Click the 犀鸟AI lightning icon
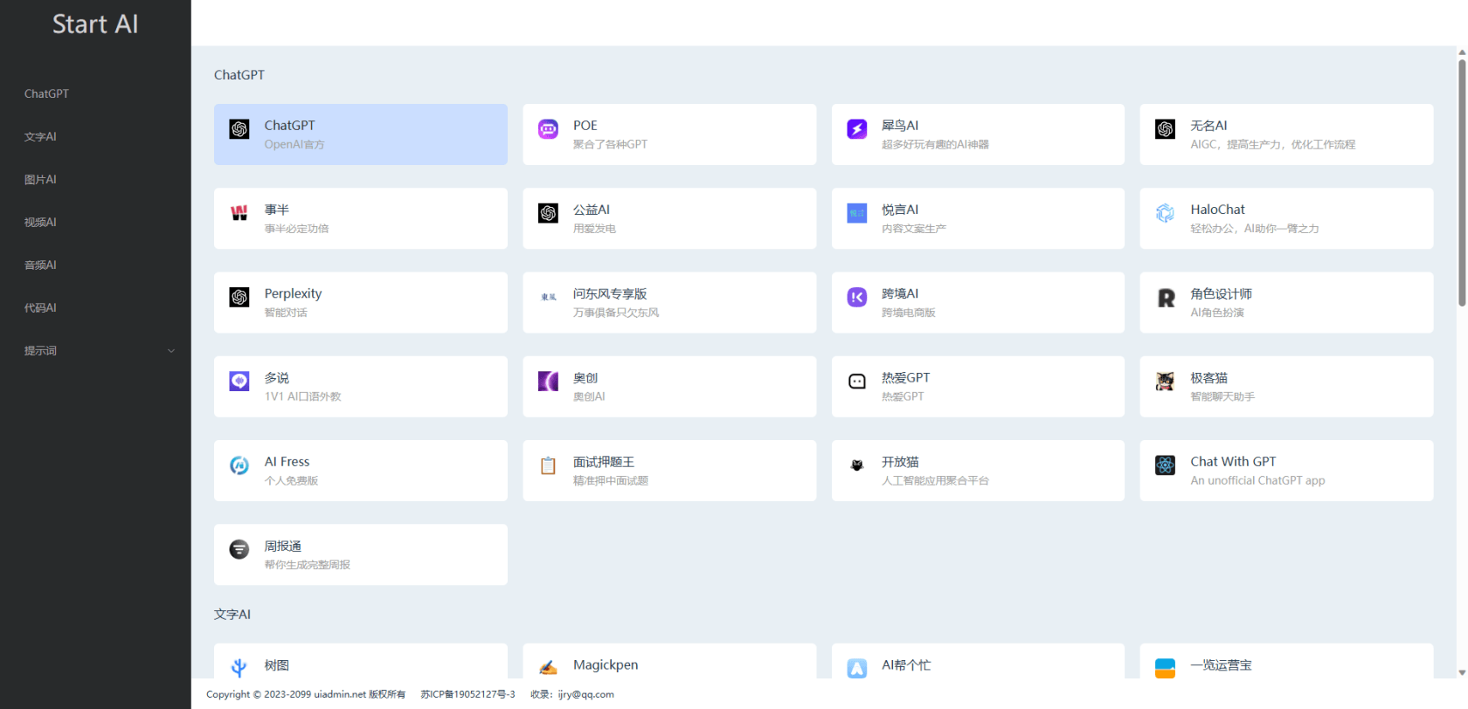Screen dimensions: 1468x709 coord(857,129)
